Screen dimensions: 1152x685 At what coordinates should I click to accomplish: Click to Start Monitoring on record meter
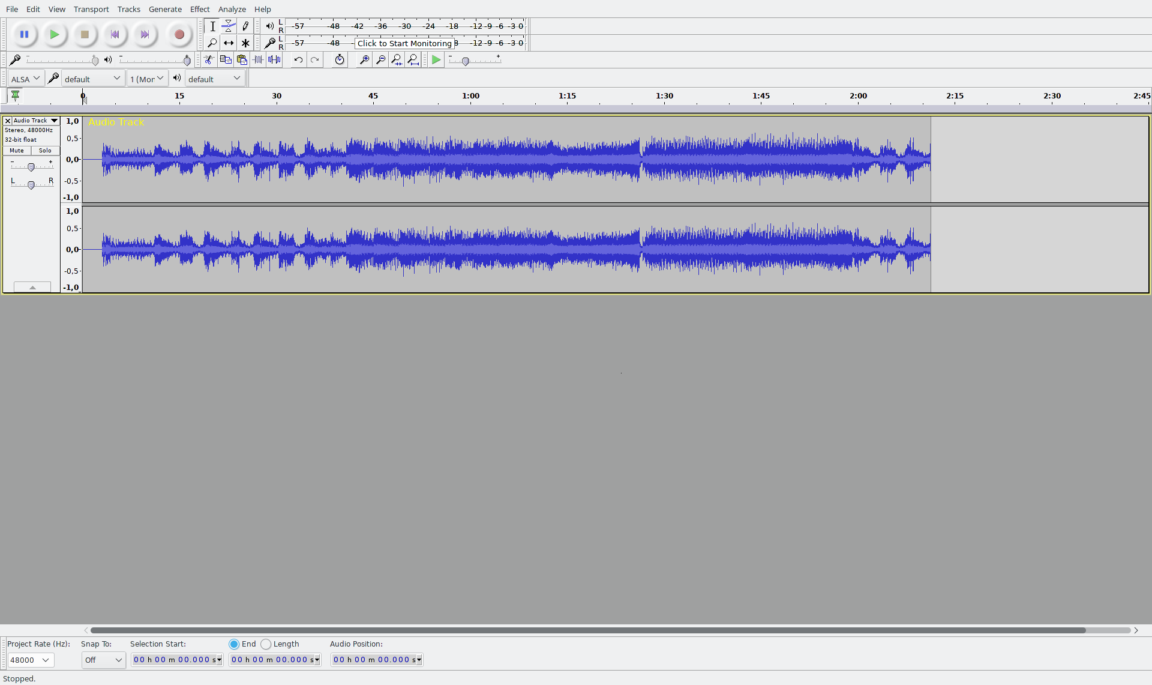click(x=404, y=43)
